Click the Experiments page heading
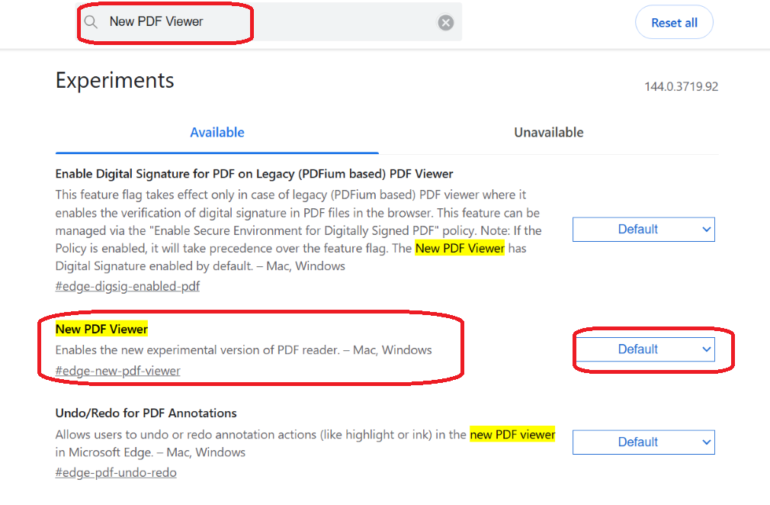 click(115, 80)
